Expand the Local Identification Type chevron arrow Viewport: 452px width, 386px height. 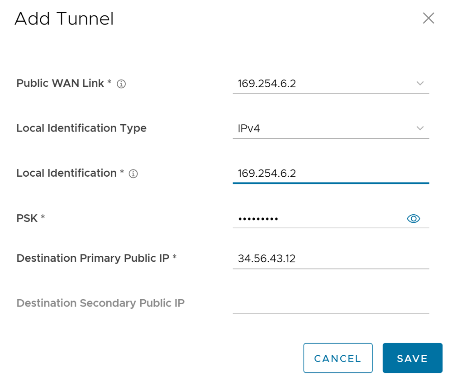click(420, 128)
